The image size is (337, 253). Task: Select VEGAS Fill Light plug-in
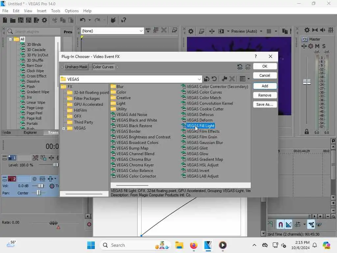[x=200, y=126]
